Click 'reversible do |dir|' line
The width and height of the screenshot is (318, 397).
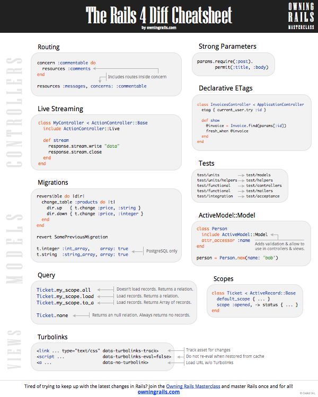pos(60,196)
